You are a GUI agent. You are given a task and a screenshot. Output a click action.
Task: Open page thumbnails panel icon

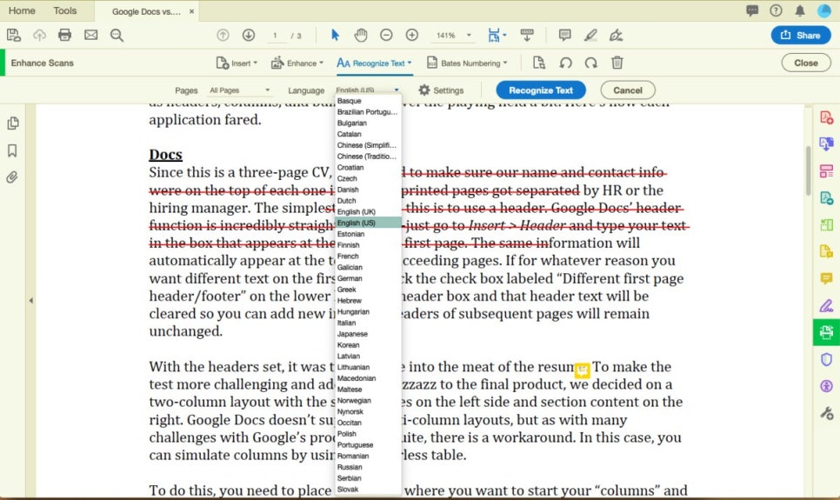point(13,123)
